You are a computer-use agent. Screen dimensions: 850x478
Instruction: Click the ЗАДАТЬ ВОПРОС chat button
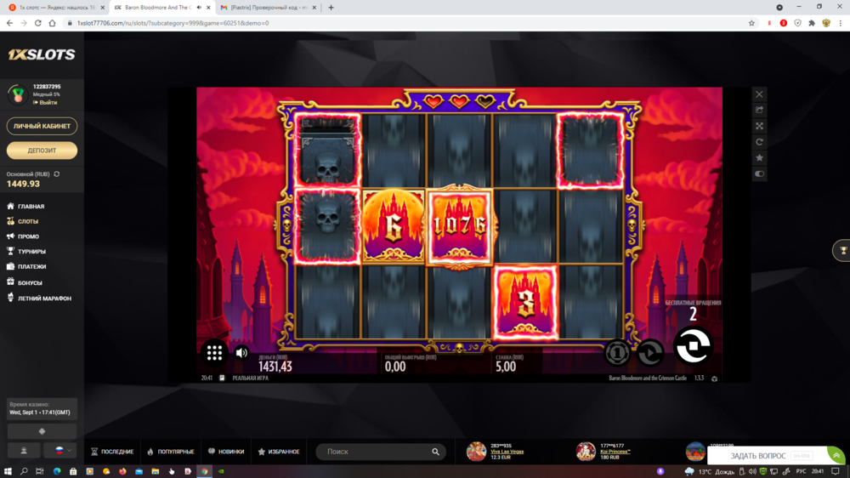[758, 456]
